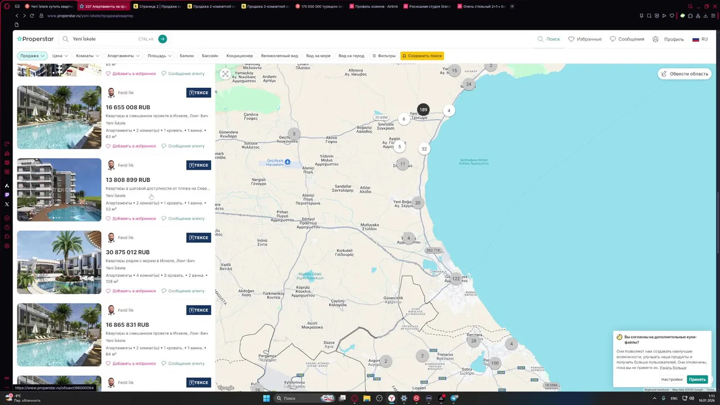The height and width of the screenshot is (405, 720).
Task: Open Windows Start menu
Action: (x=266, y=398)
